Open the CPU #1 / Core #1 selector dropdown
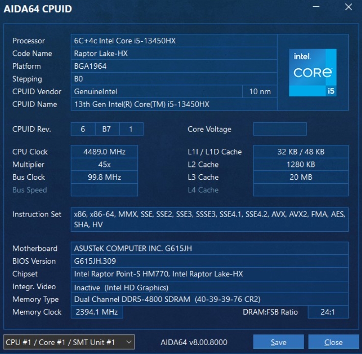 tap(69, 342)
